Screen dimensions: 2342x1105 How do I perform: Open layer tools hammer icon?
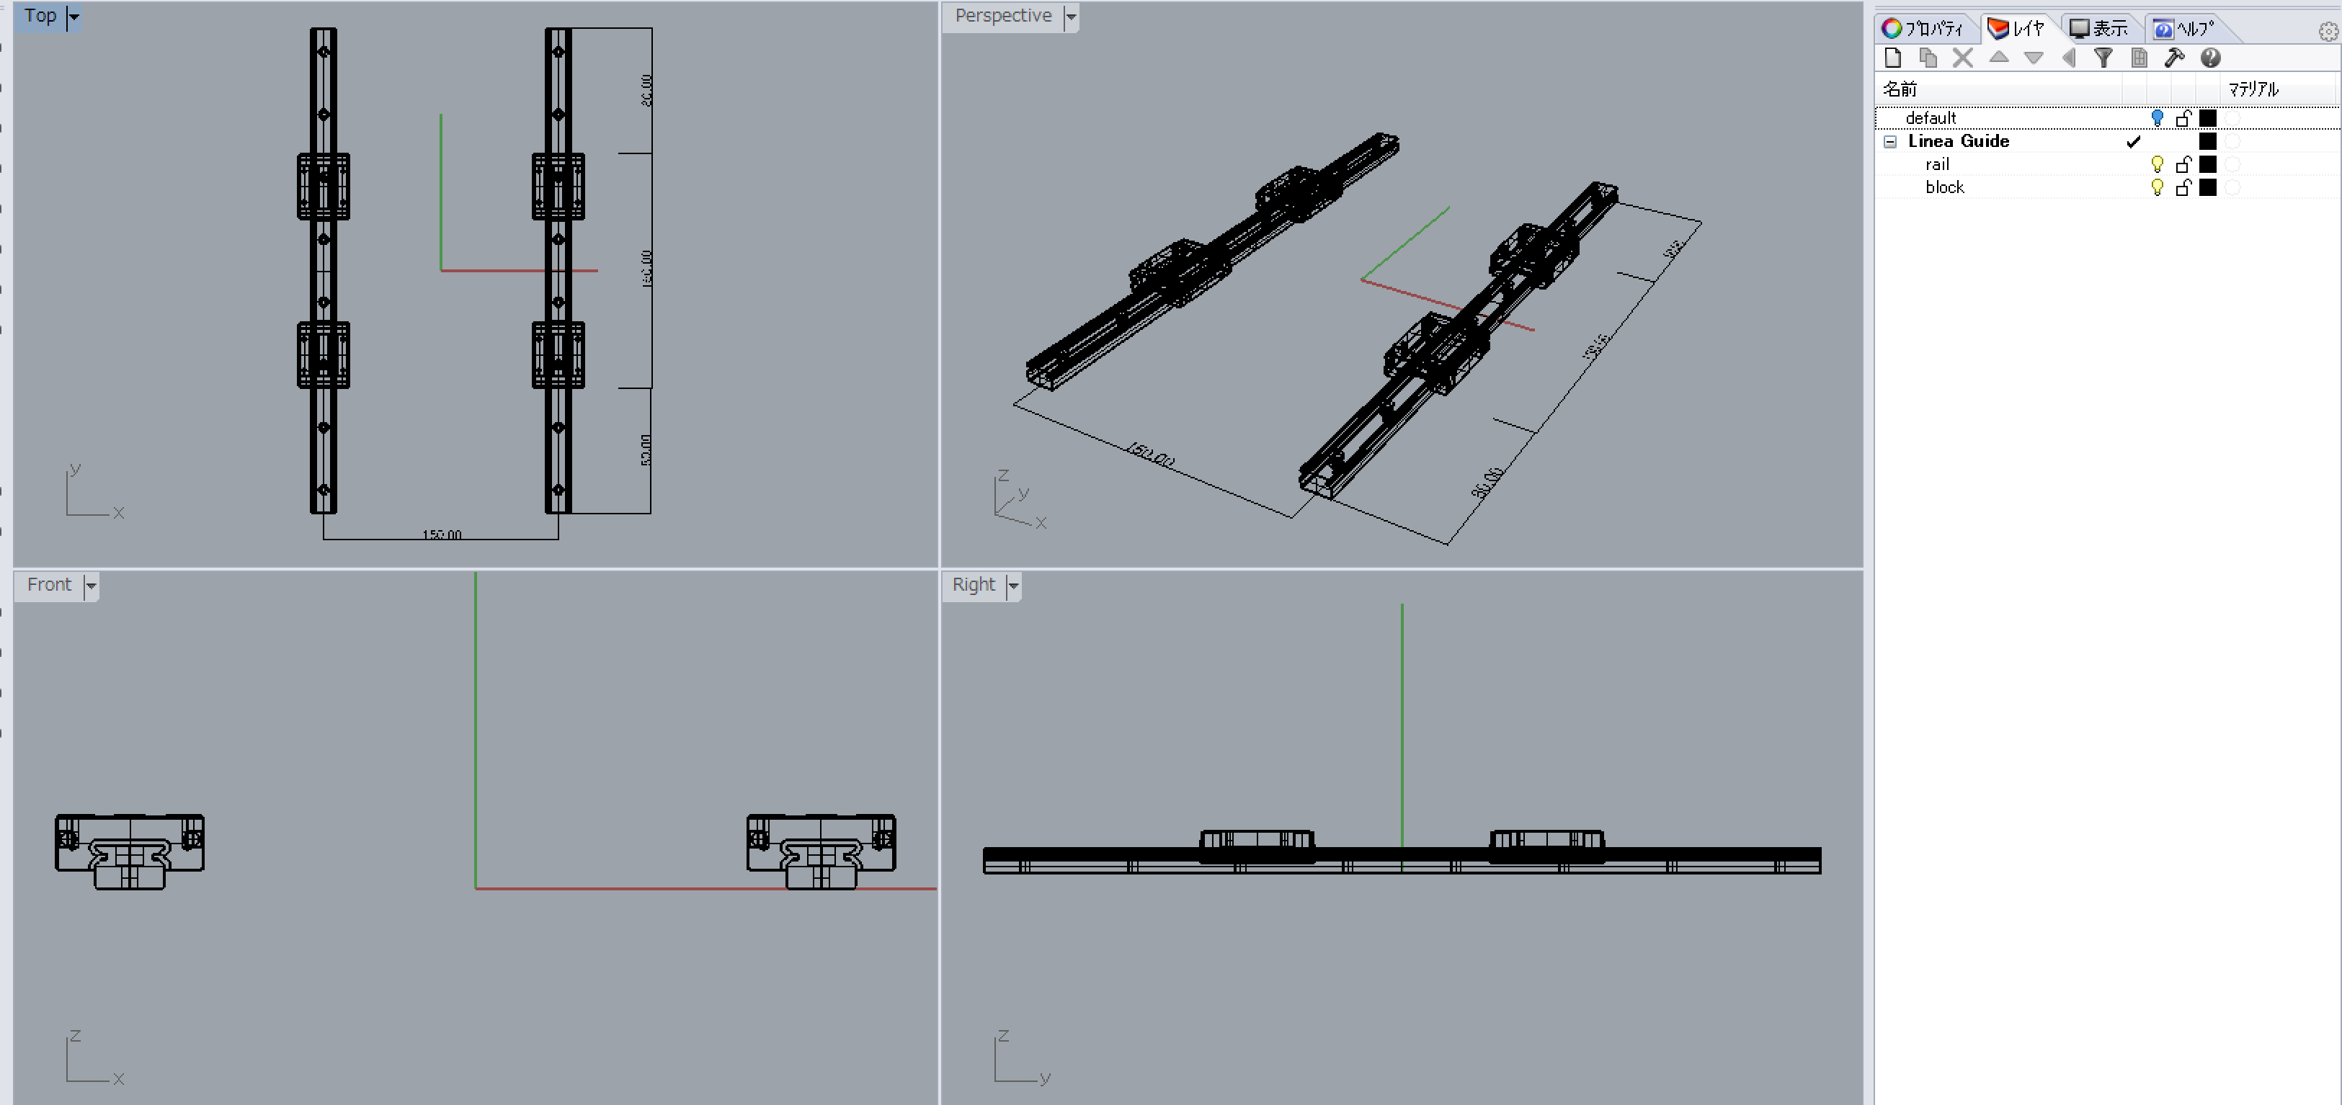pos(2174,58)
